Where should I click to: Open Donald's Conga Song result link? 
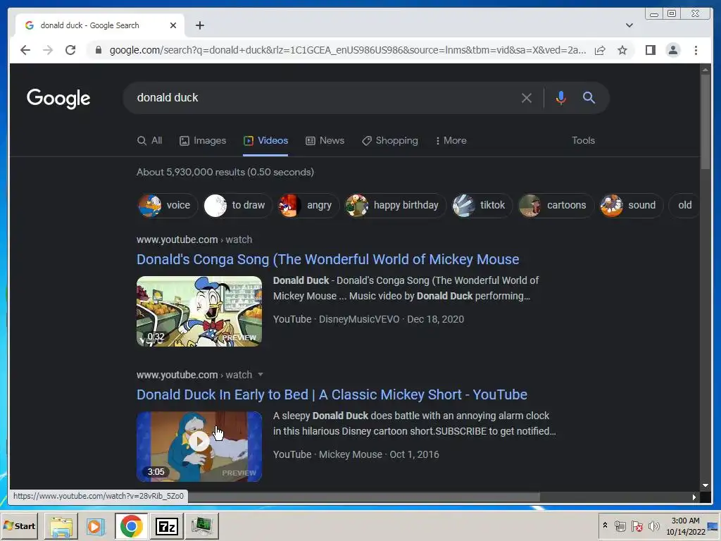click(x=328, y=259)
